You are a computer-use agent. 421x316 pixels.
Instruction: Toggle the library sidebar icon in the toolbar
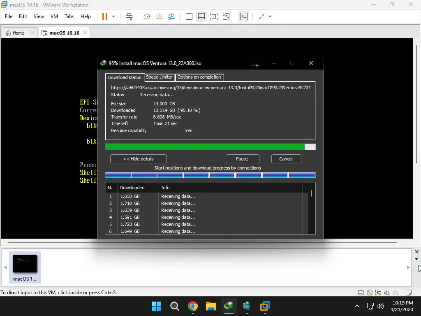tap(189, 16)
